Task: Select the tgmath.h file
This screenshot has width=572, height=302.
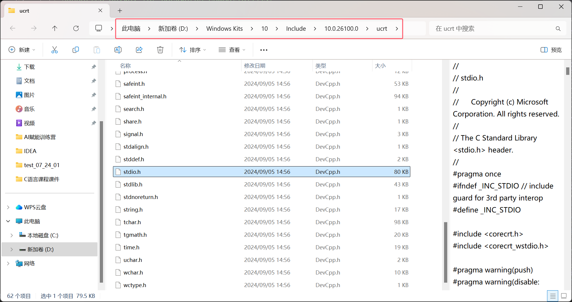Action: click(261, 235)
